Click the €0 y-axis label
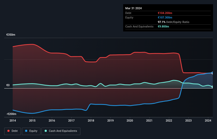Image resolution: width=217 pixels, height=139 pixels. pos(8,85)
